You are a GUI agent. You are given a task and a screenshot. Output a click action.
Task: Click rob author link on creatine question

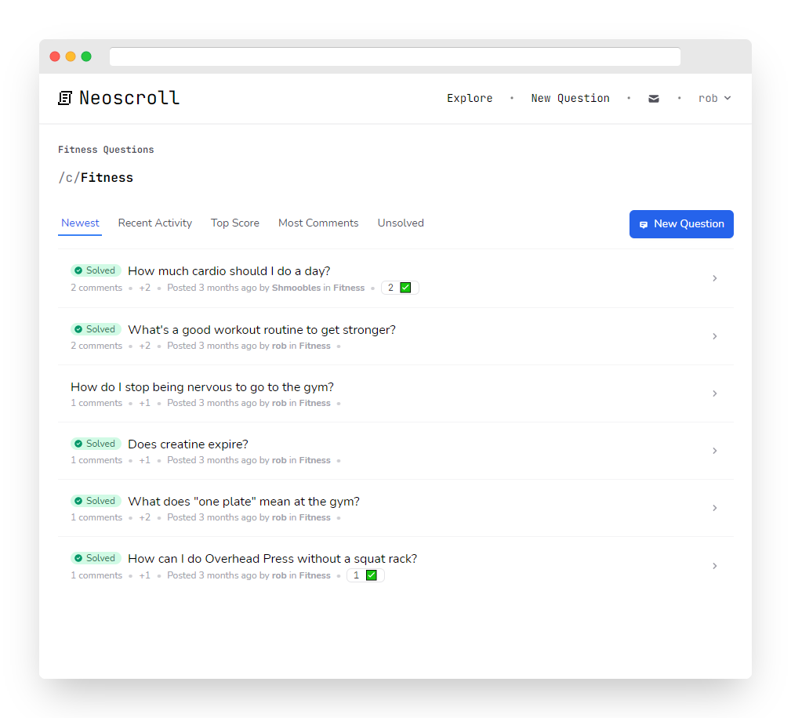(x=279, y=460)
